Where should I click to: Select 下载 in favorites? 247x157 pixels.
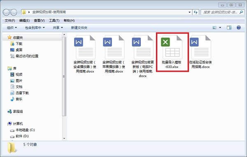tap(19, 44)
